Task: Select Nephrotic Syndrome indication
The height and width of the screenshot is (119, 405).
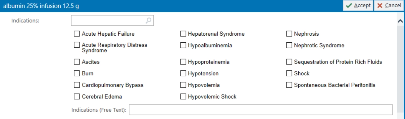Action: pyautogui.click(x=289, y=46)
